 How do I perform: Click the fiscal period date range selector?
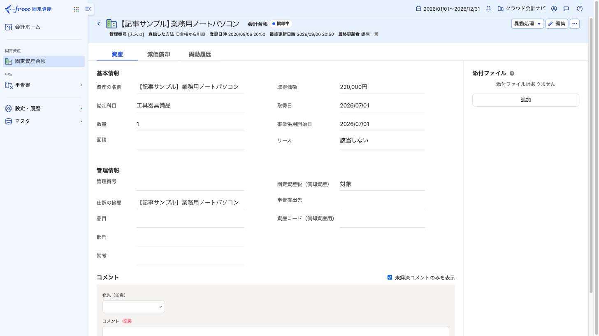[x=448, y=9]
